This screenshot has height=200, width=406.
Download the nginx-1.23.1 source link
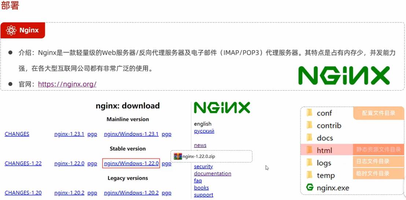click(x=69, y=134)
